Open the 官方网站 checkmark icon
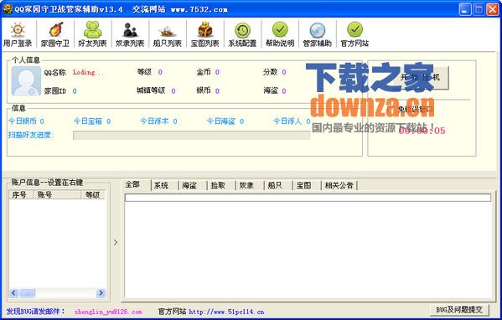The image size is (502, 320). click(x=355, y=29)
